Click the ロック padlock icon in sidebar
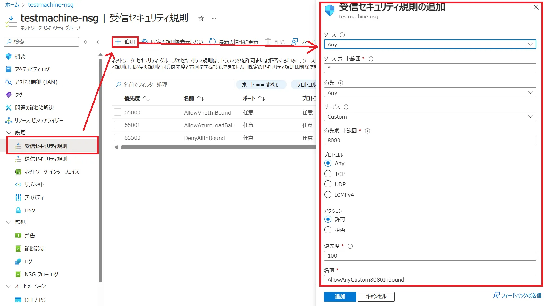The height and width of the screenshot is (306, 544). pos(18,210)
